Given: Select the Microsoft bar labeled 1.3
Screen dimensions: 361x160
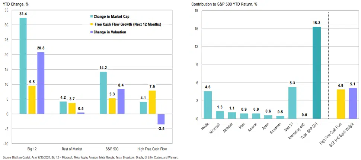Looking at the screenshot, I should (x=220, y=115).
